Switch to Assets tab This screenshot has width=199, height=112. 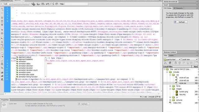coord(171,55)
